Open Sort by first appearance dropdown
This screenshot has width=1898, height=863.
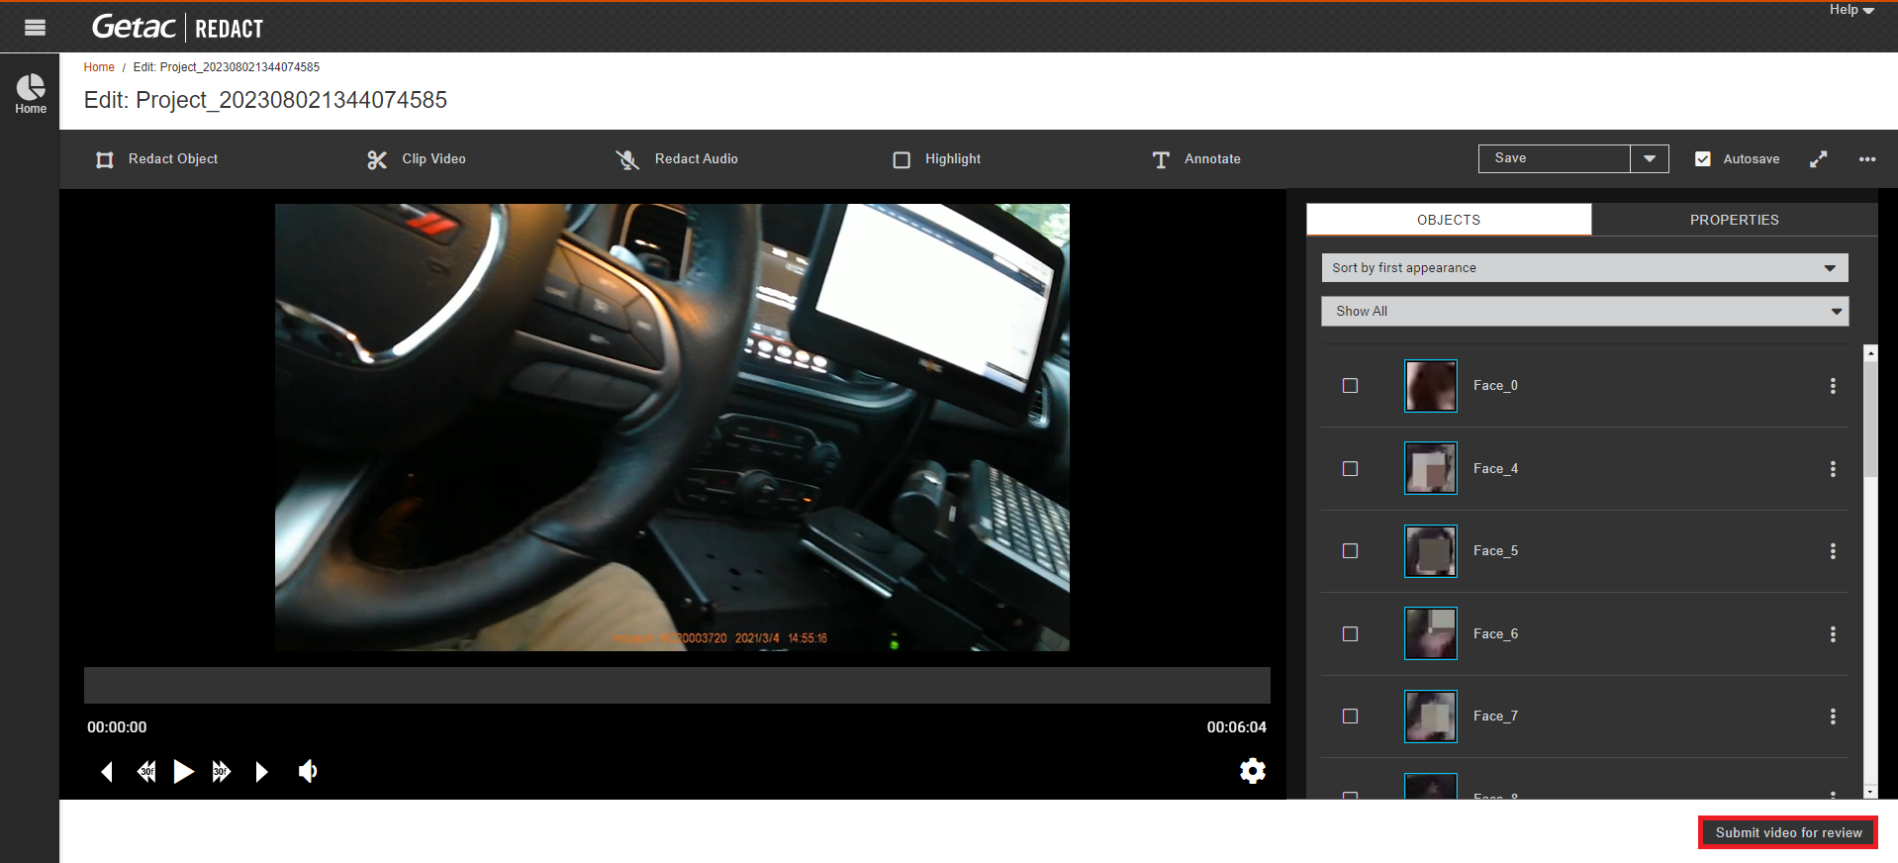[x=1584, y=268]
